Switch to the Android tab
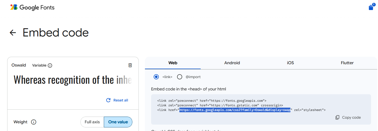Screen dimensions: 378x131 [232, 63]
